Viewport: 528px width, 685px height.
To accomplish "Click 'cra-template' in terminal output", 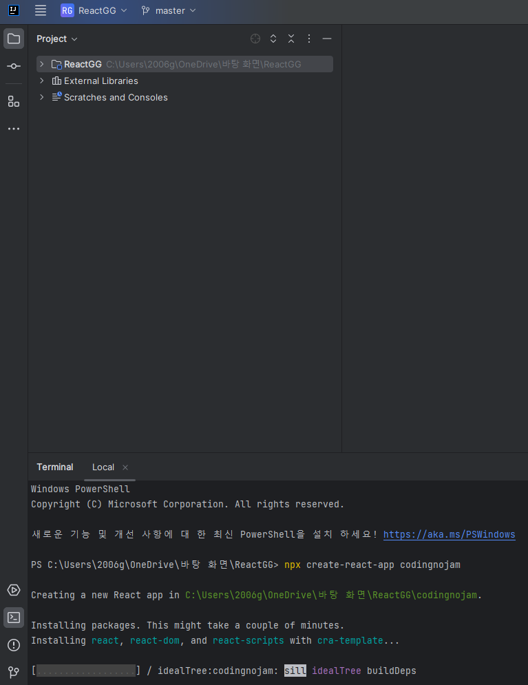I will click(350, 640).
